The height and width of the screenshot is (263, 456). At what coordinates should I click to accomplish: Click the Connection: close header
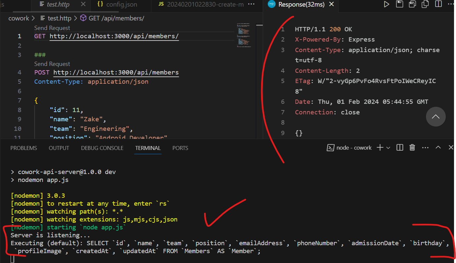pyautogui.click(x=327, y=112)
